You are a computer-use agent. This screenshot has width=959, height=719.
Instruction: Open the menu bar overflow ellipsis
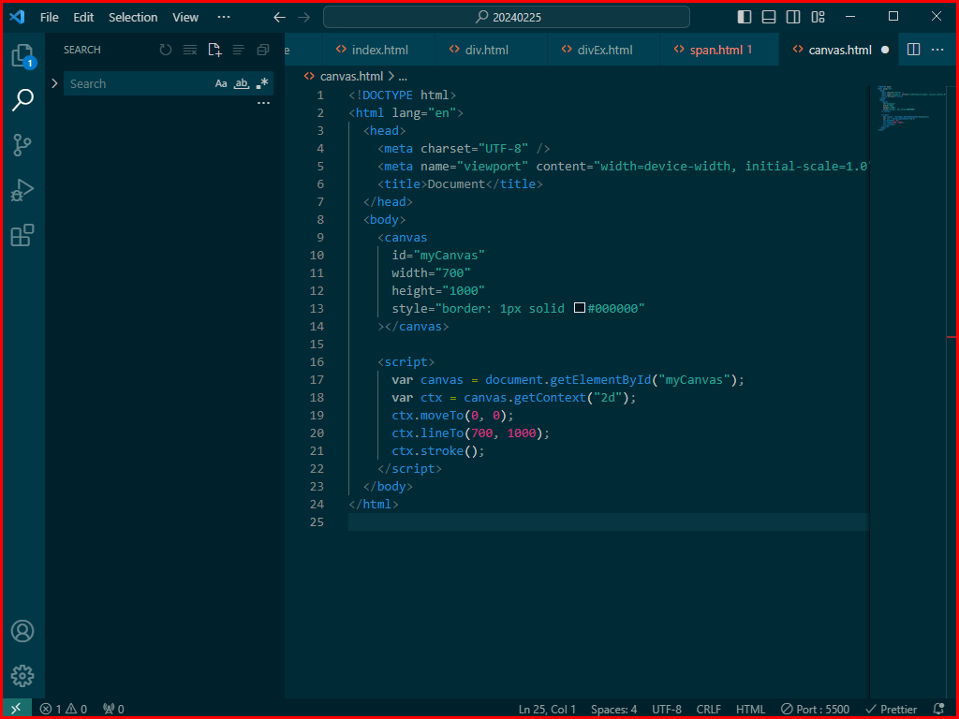coord(224,17)
